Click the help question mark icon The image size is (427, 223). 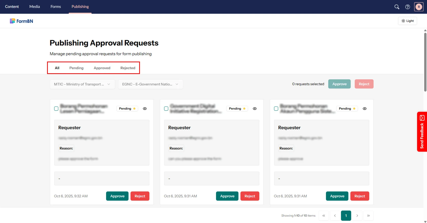coord(408,7)
